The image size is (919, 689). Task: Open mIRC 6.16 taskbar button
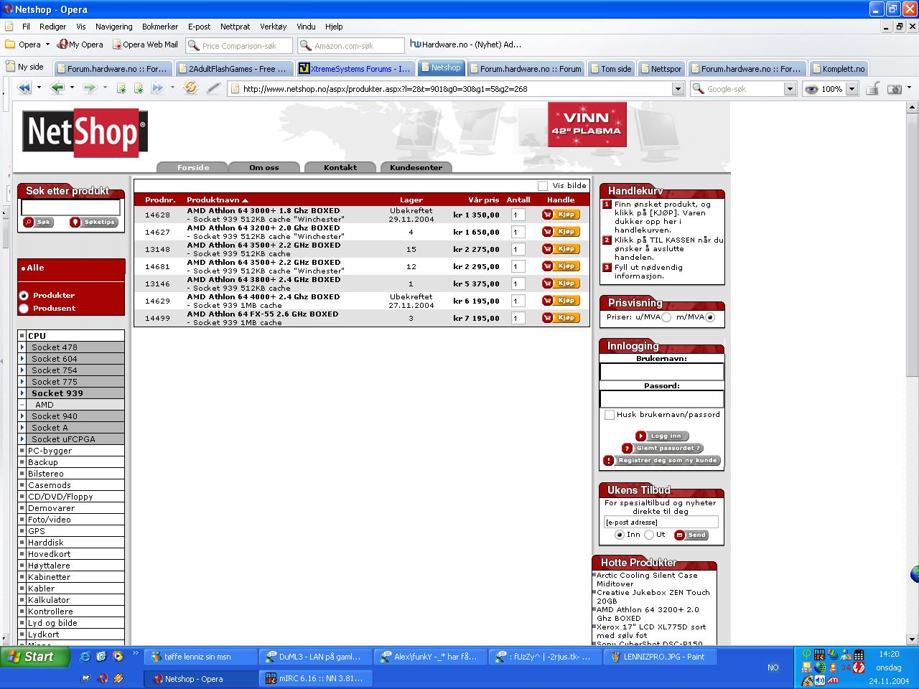(314, 678)
